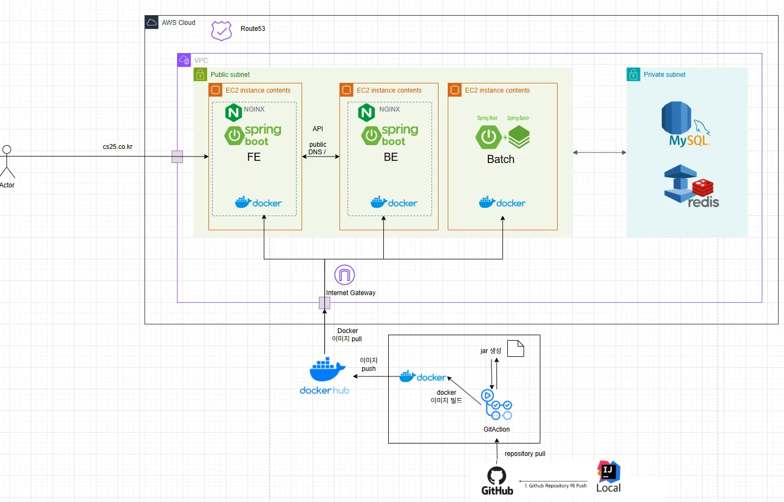Select the Spring Boot power icon above Batch

point(488,137)
